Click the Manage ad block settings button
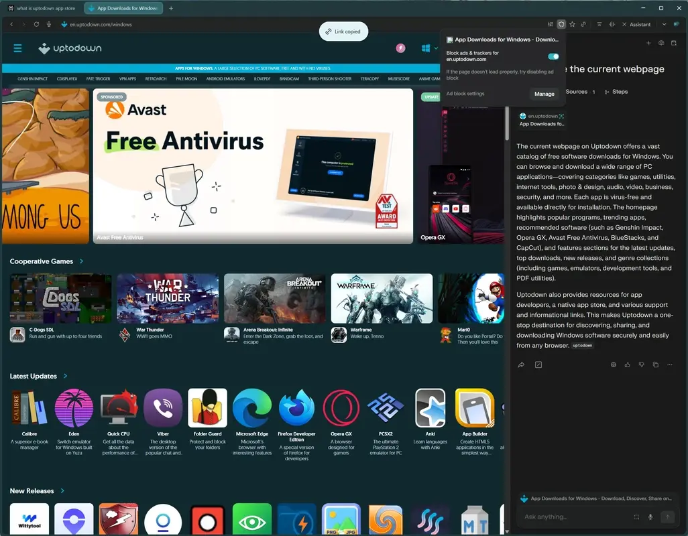 544,94
